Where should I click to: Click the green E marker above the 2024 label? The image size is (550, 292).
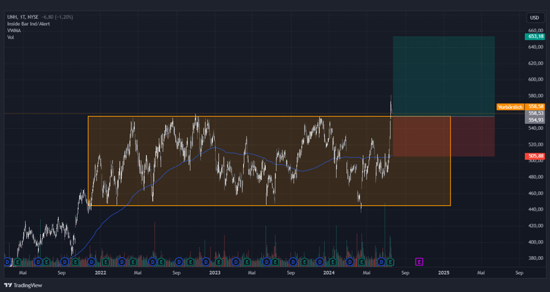tap(332, 261)
